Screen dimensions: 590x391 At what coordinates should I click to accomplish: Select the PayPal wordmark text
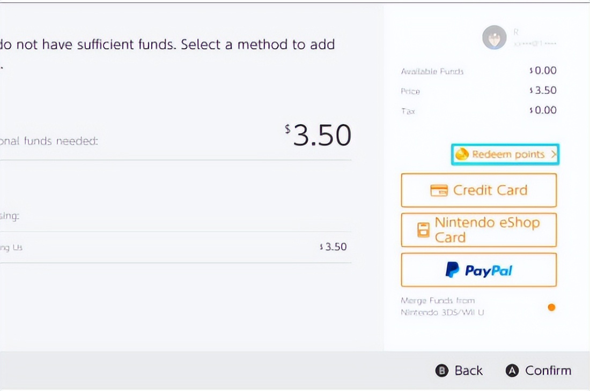pyautogui.click(x=489, y=270)
